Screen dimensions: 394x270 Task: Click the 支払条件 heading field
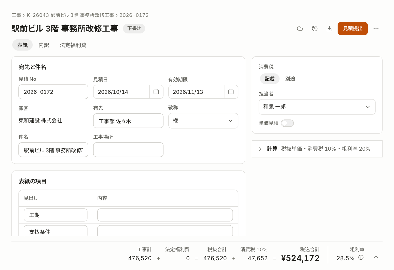(56, 231)
